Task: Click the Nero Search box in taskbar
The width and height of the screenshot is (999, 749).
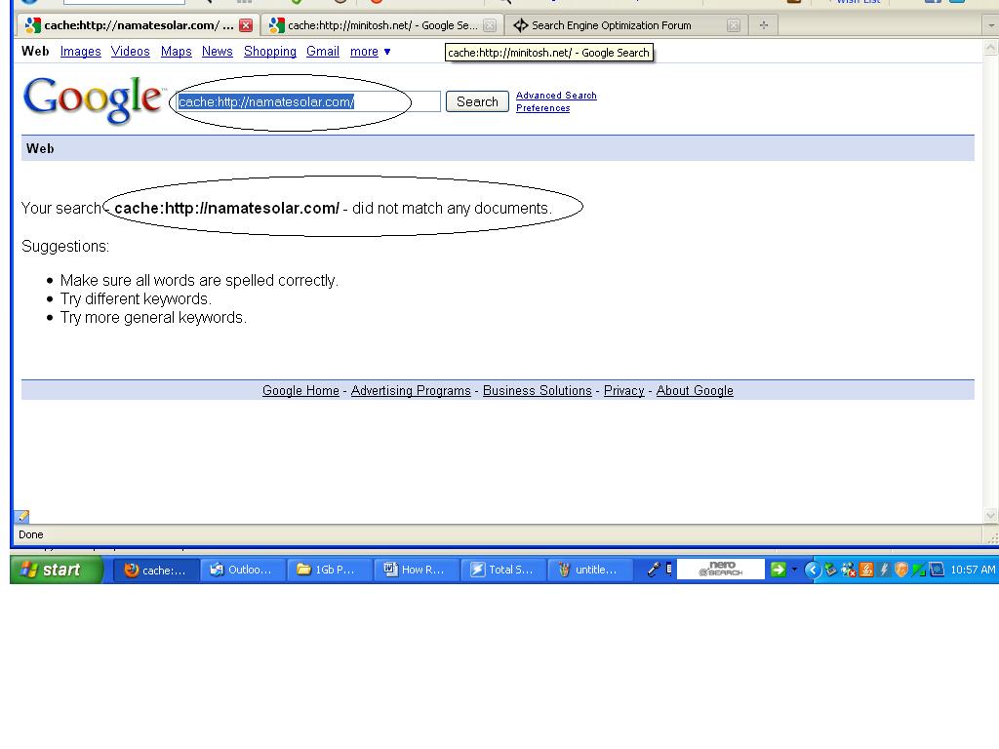Action: pyautogui.click(x=721, y=570)
